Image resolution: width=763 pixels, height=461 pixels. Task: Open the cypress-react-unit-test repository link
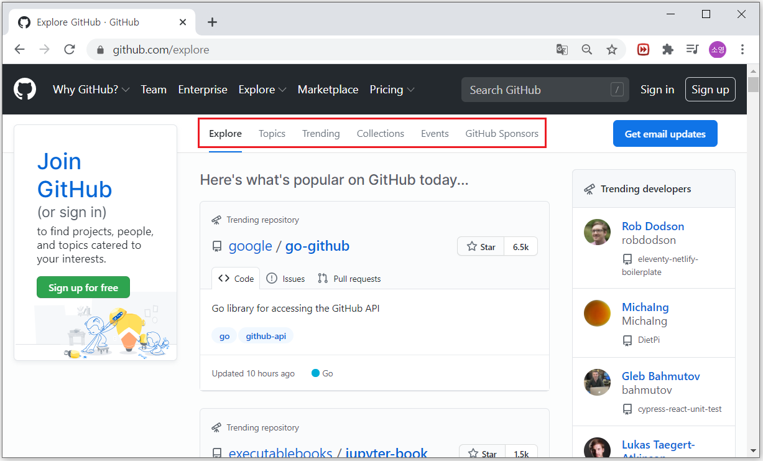coord(680,409)
